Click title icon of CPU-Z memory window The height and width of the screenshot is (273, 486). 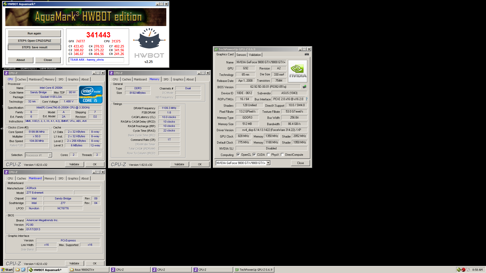111,73
